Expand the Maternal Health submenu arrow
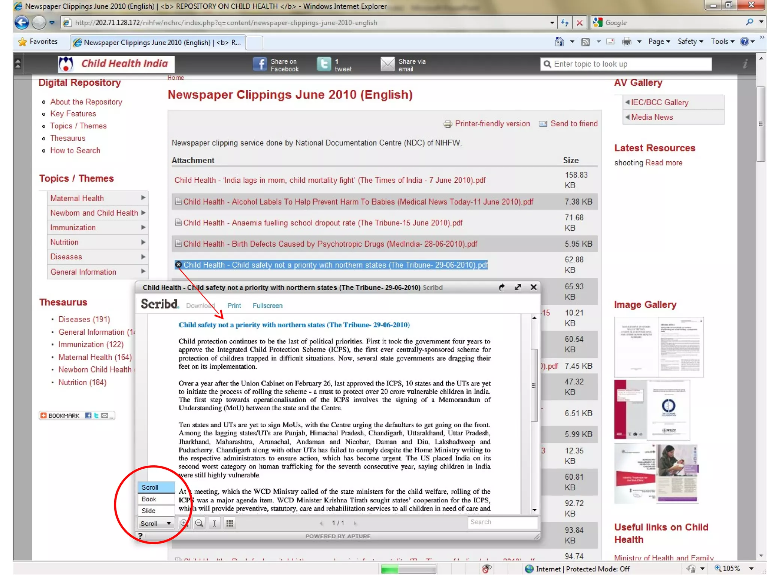 tap(143, 198)
